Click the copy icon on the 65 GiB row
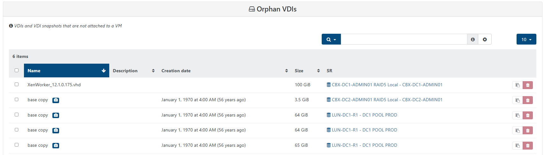The image size is (545, 155). pos(518,145)
